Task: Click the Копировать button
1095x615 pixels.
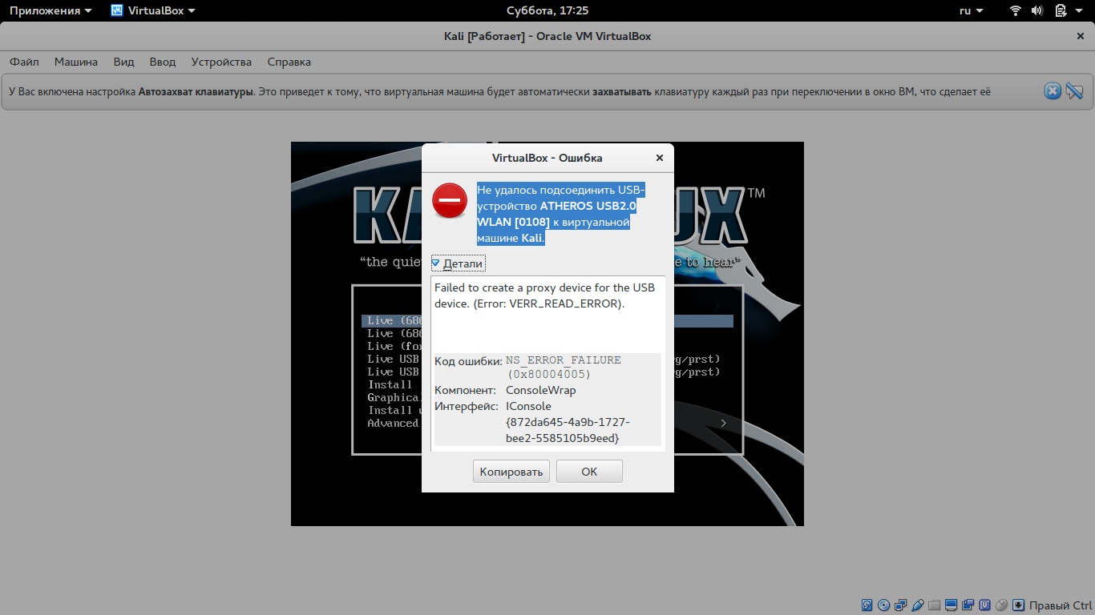Action: click(x=511, y=472)
